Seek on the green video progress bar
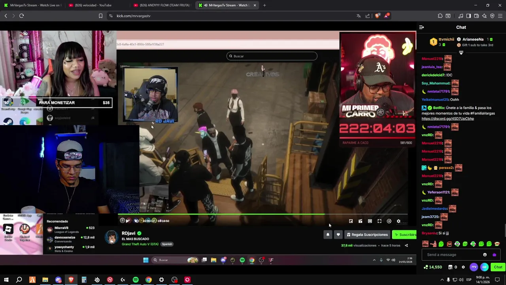 (x=262, y=215)
